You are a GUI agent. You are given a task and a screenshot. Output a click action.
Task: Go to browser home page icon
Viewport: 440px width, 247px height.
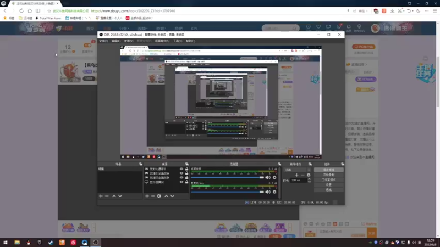pos(30,11)
